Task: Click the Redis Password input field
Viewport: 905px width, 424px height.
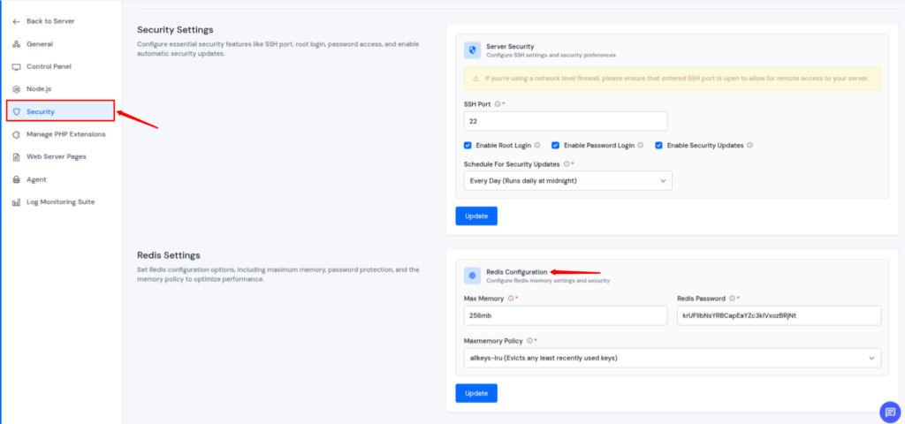Action: tap(779, 315)
